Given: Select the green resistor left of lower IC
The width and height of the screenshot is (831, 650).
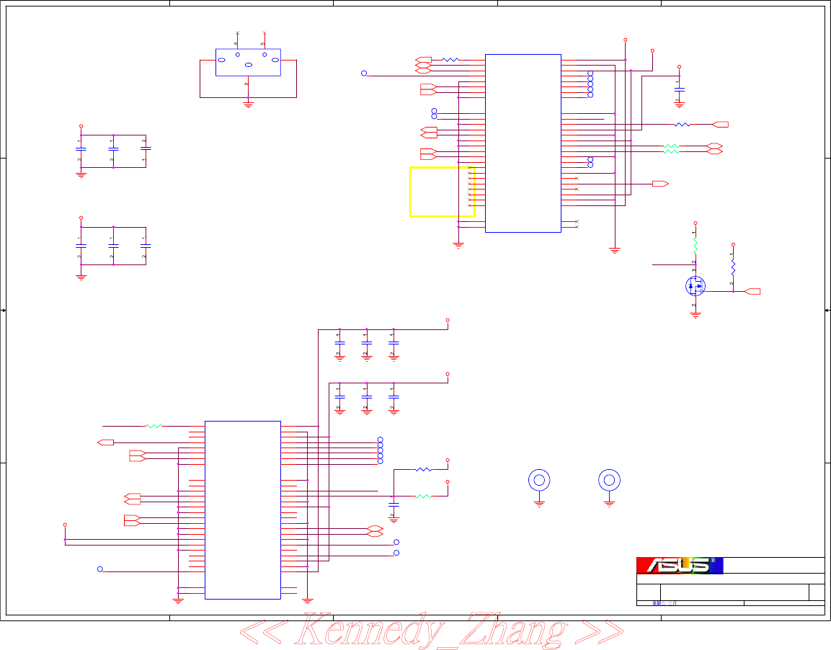Looking at the screenshot, I should pos(154,426).
